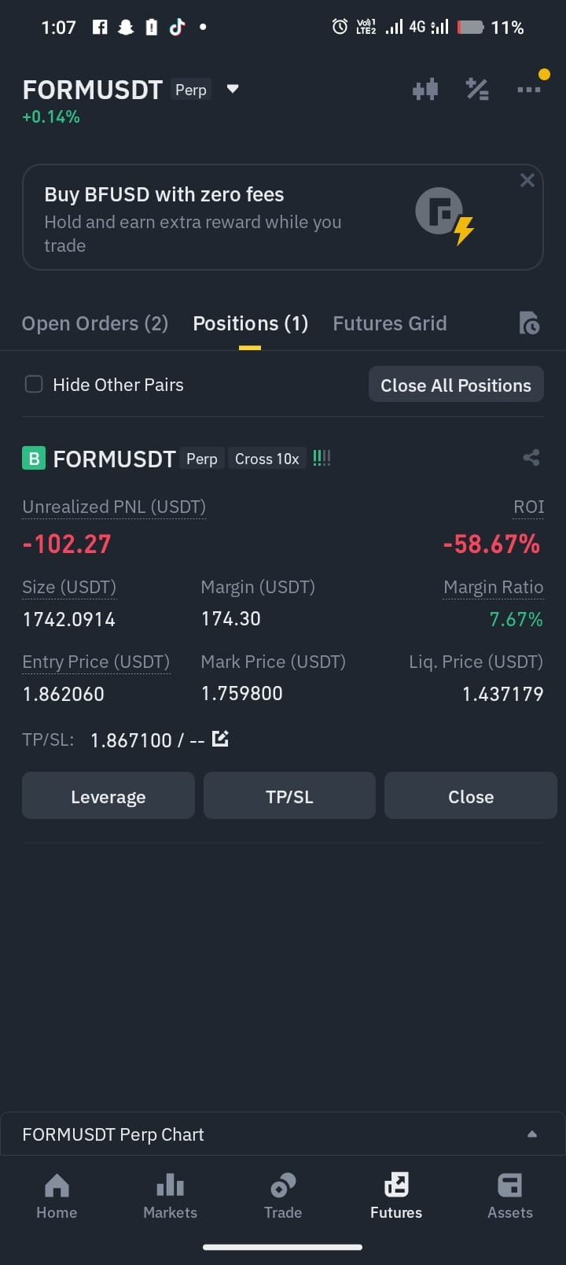566x1265 pixels.
Task: Expand the FORMUSDT pair selector arrow
Action: [x=233, y=89]
